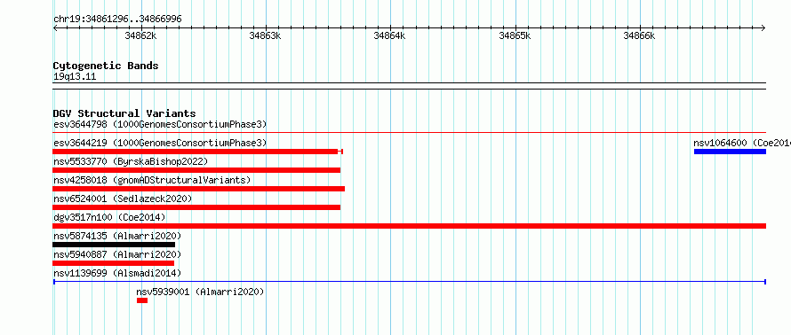Click the chr19:34861296..34866996 coordinates label
The height and width of the screenshot is (335, 791).
pyautogui.click(x=117, y=19)
